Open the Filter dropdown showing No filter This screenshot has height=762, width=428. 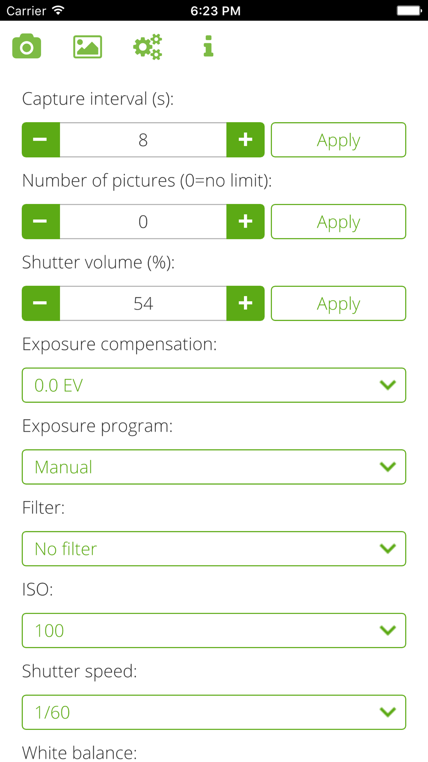click(x=214, y=549)
